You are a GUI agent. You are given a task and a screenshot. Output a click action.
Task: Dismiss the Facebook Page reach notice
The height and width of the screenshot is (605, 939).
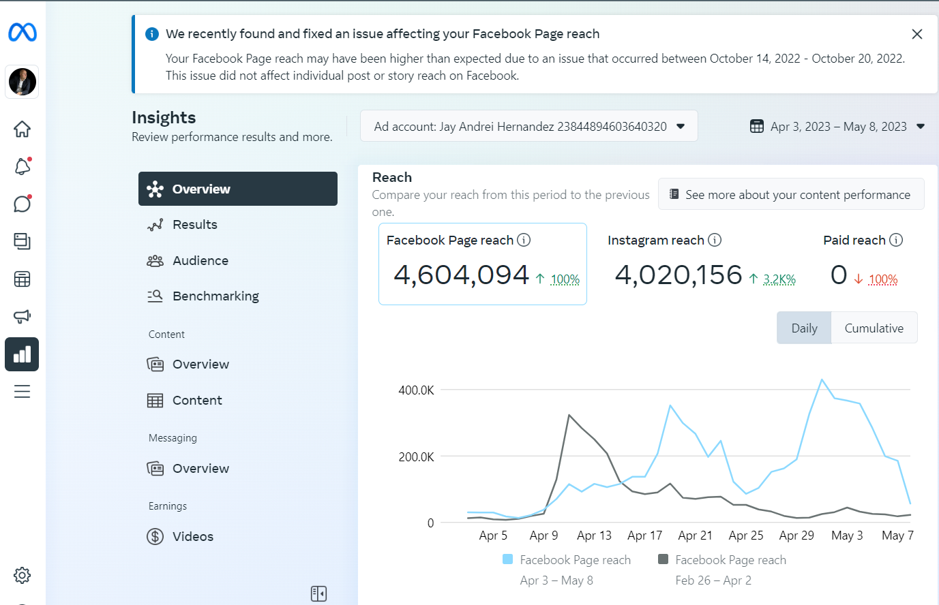click(917, 34)
